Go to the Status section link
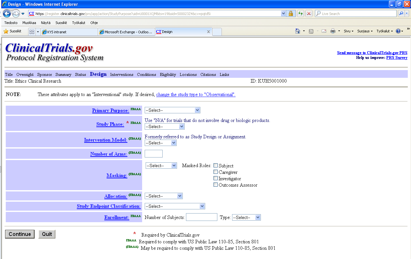Viewport: 411px width, 259px height. coord(80,75)
